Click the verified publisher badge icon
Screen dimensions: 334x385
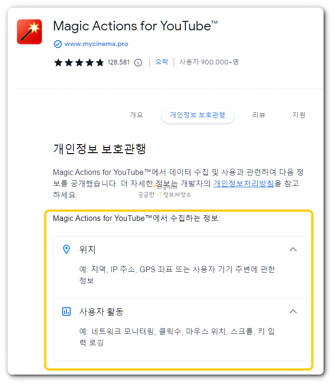click(x=58, y=44)
